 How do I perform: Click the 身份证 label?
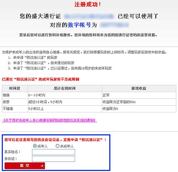coord(11,159)
